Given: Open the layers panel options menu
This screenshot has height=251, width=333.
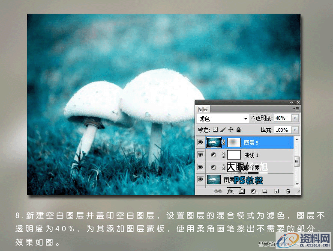Looking at the screenshot, I should (296, 109).
